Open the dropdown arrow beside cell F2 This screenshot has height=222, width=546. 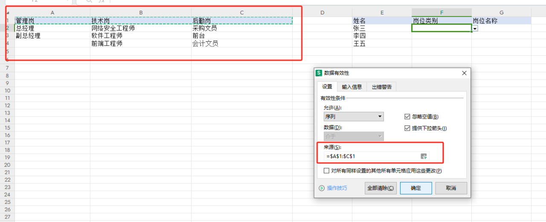pyautogui.click(x=475, y=28)
